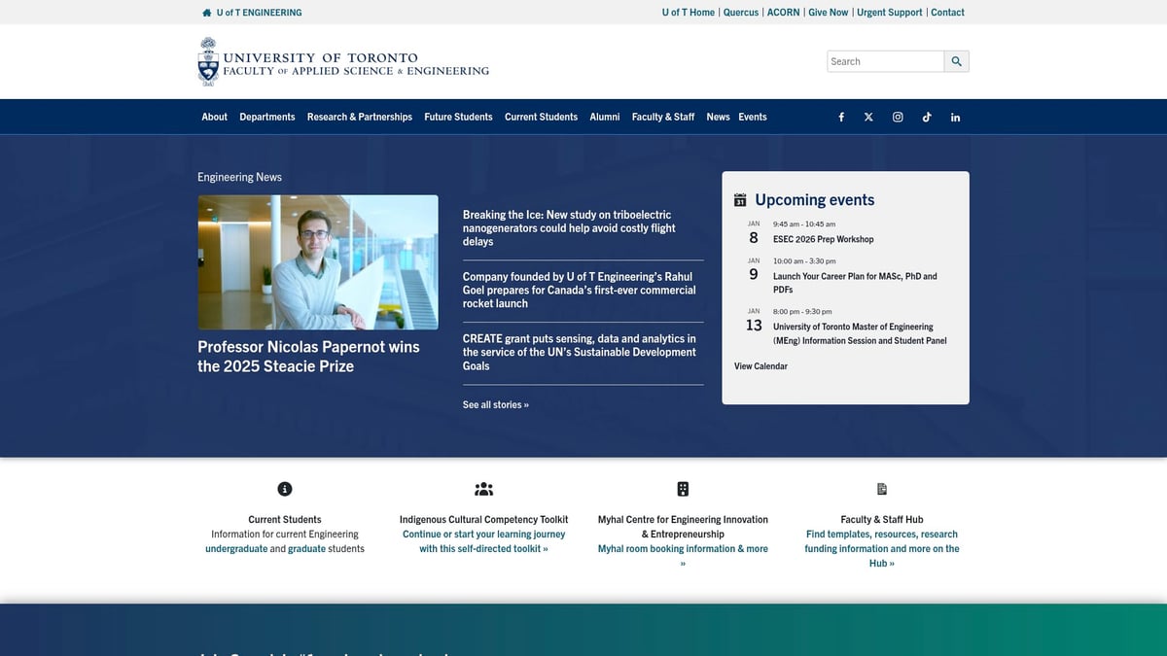Click the University of Toronto crest logo
This screenshot has height=656, width=1167.
pyautogui.click(x=208, y=61)
